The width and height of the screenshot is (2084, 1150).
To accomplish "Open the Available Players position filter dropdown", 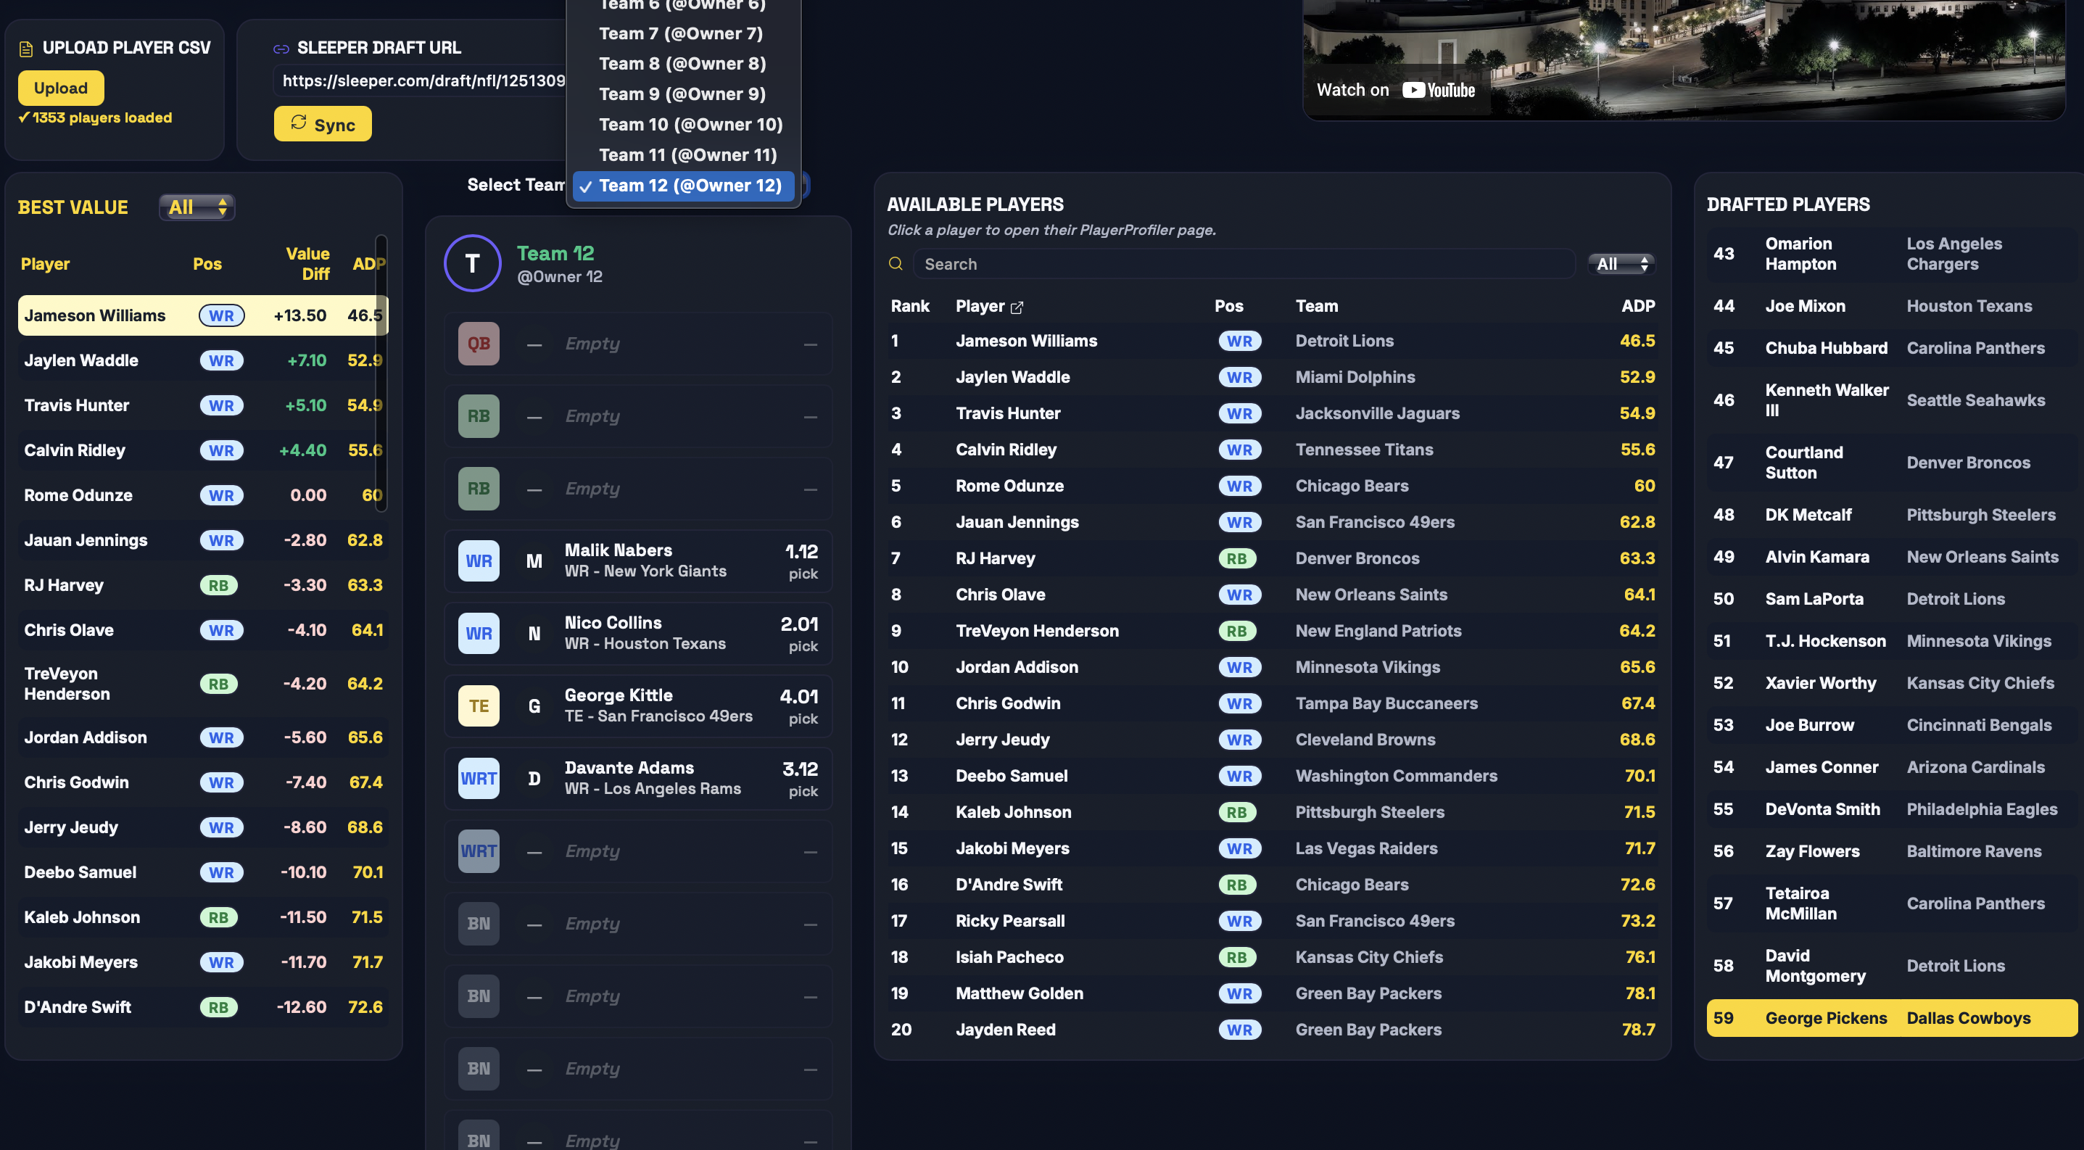I will [x=1621, y=264].
